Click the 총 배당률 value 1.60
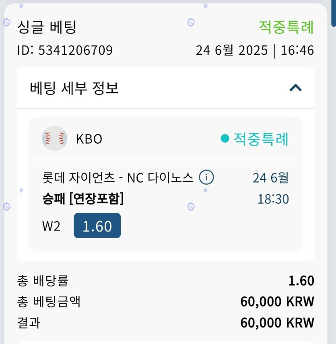 pos(301,280)
